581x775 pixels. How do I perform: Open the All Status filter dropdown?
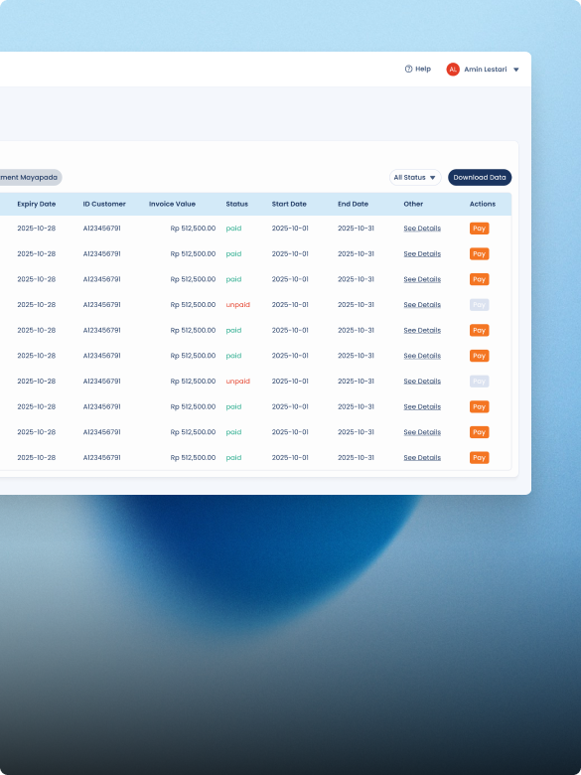coord(415,178)
